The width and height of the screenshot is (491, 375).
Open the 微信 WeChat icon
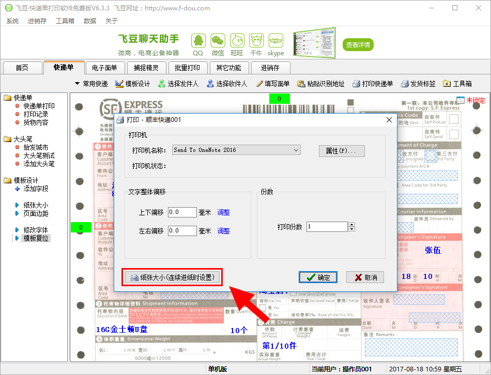point(218,41)
